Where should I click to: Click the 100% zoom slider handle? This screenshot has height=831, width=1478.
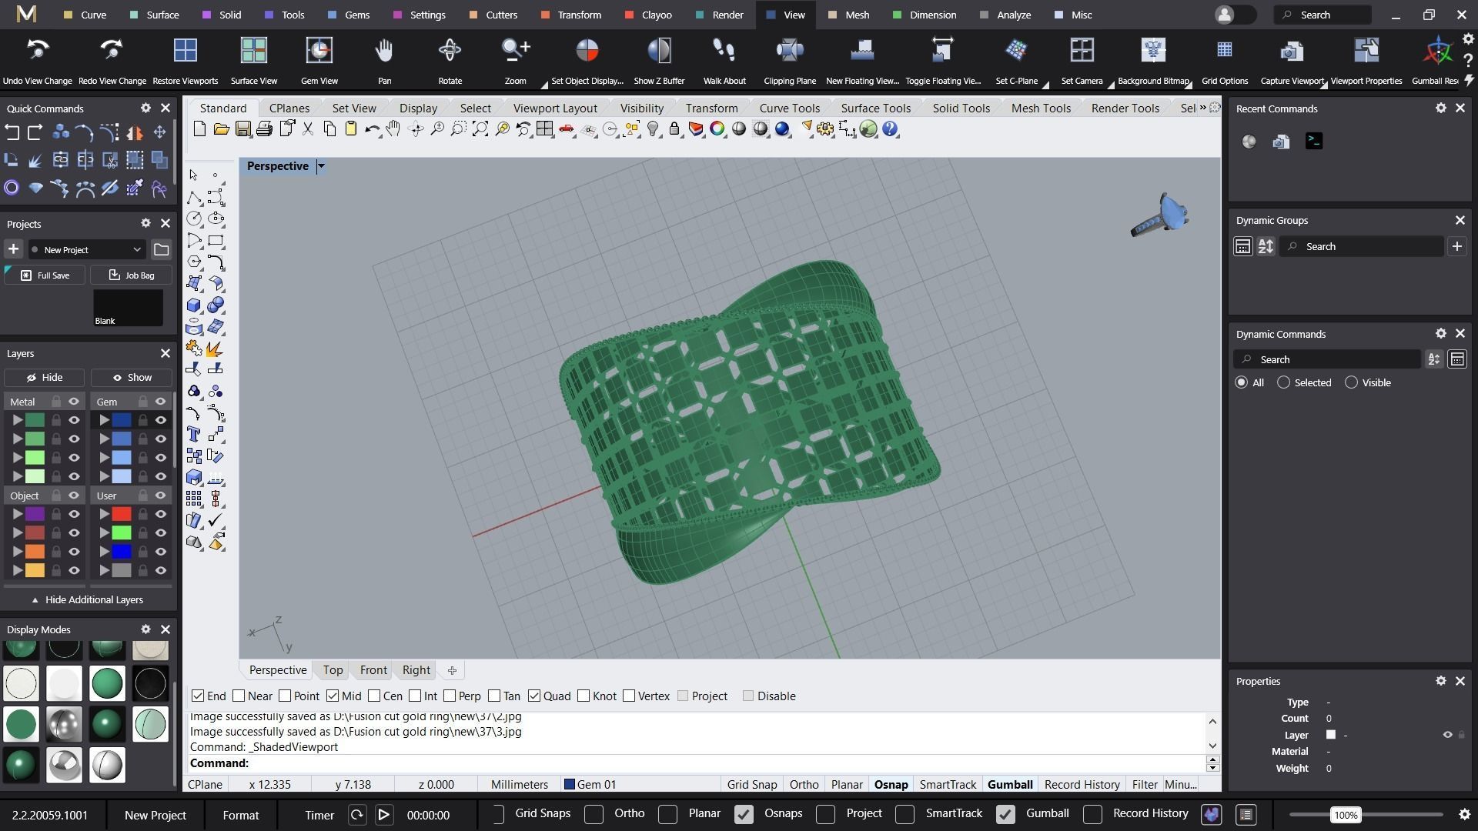tap(1346, 815)
